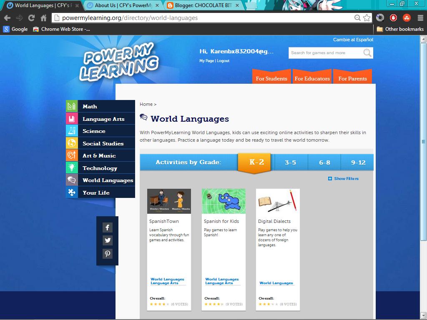The image size is (427, 320).
Task: Click the Technology lightbulb icon
Action: pos(72,167)
